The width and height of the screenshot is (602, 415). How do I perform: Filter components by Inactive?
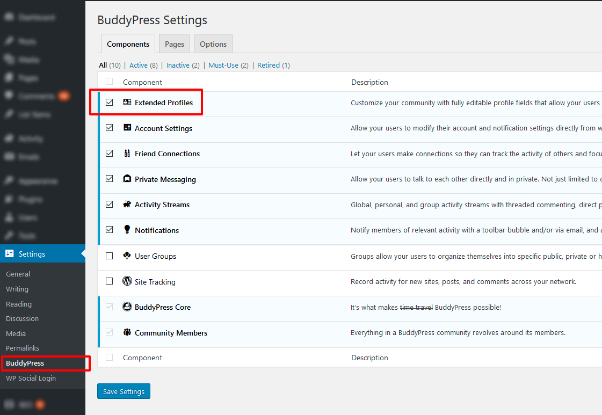coord(178,65)
